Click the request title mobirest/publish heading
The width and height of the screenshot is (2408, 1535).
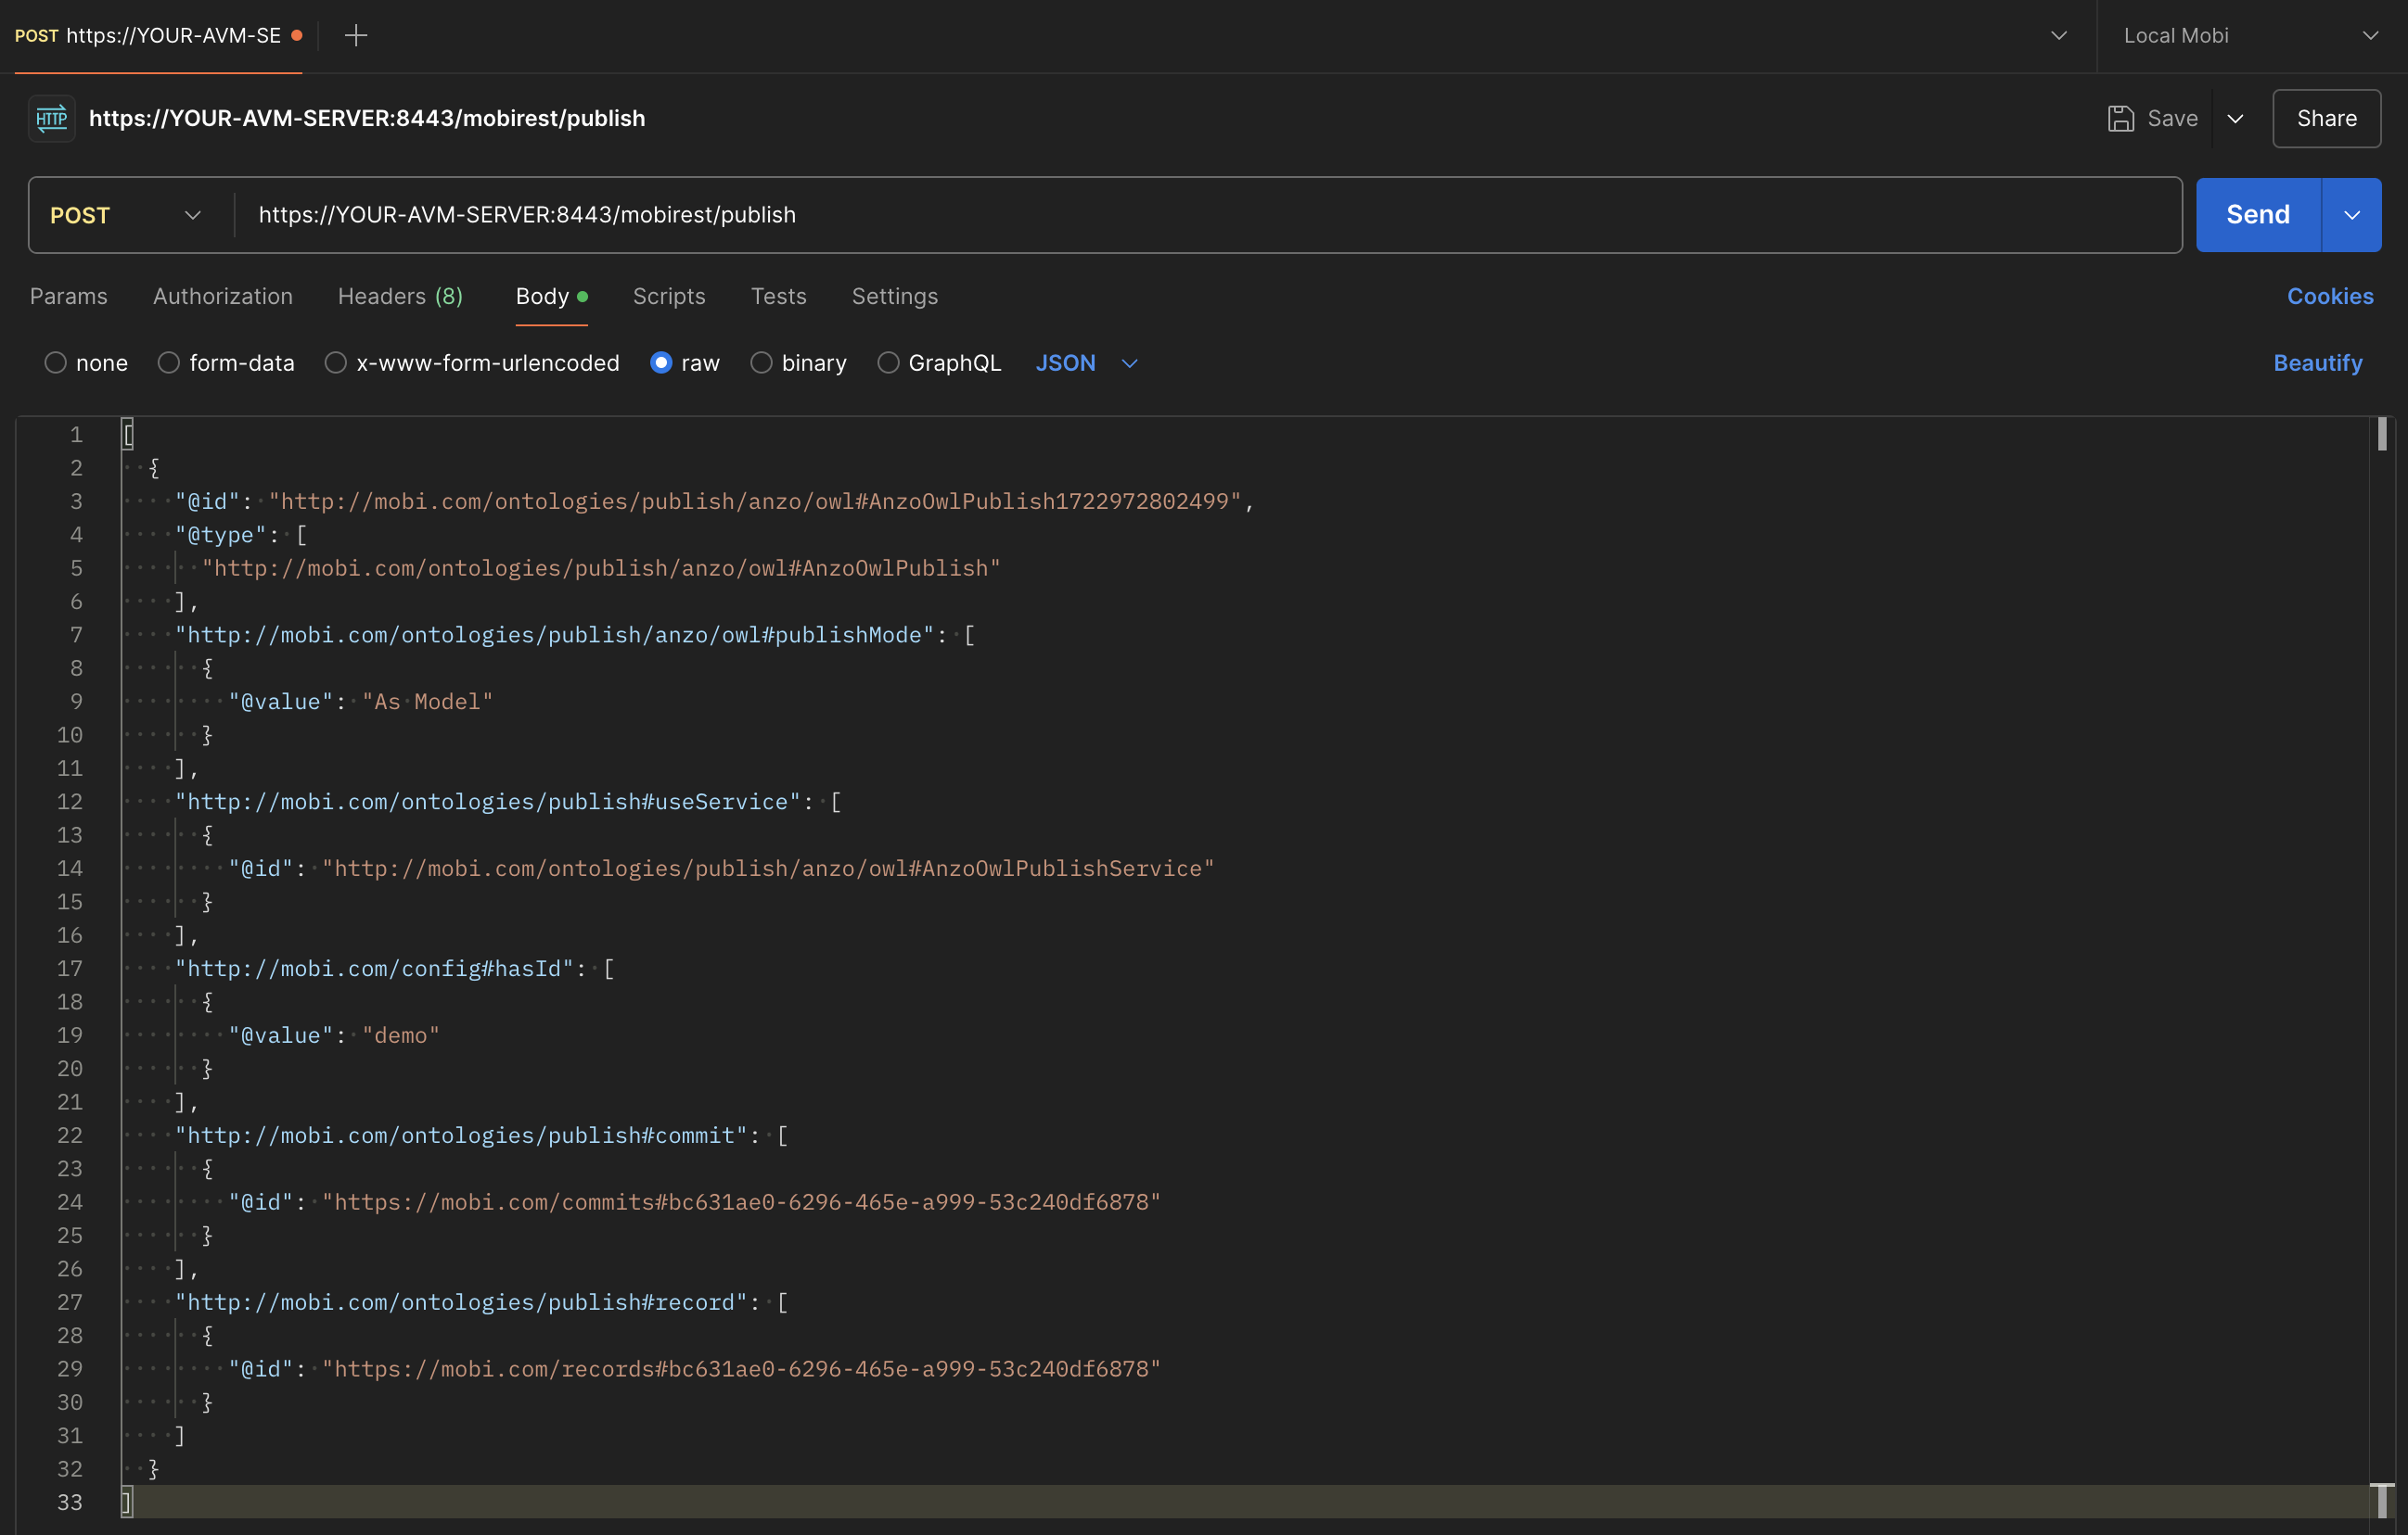click(367, 119)
